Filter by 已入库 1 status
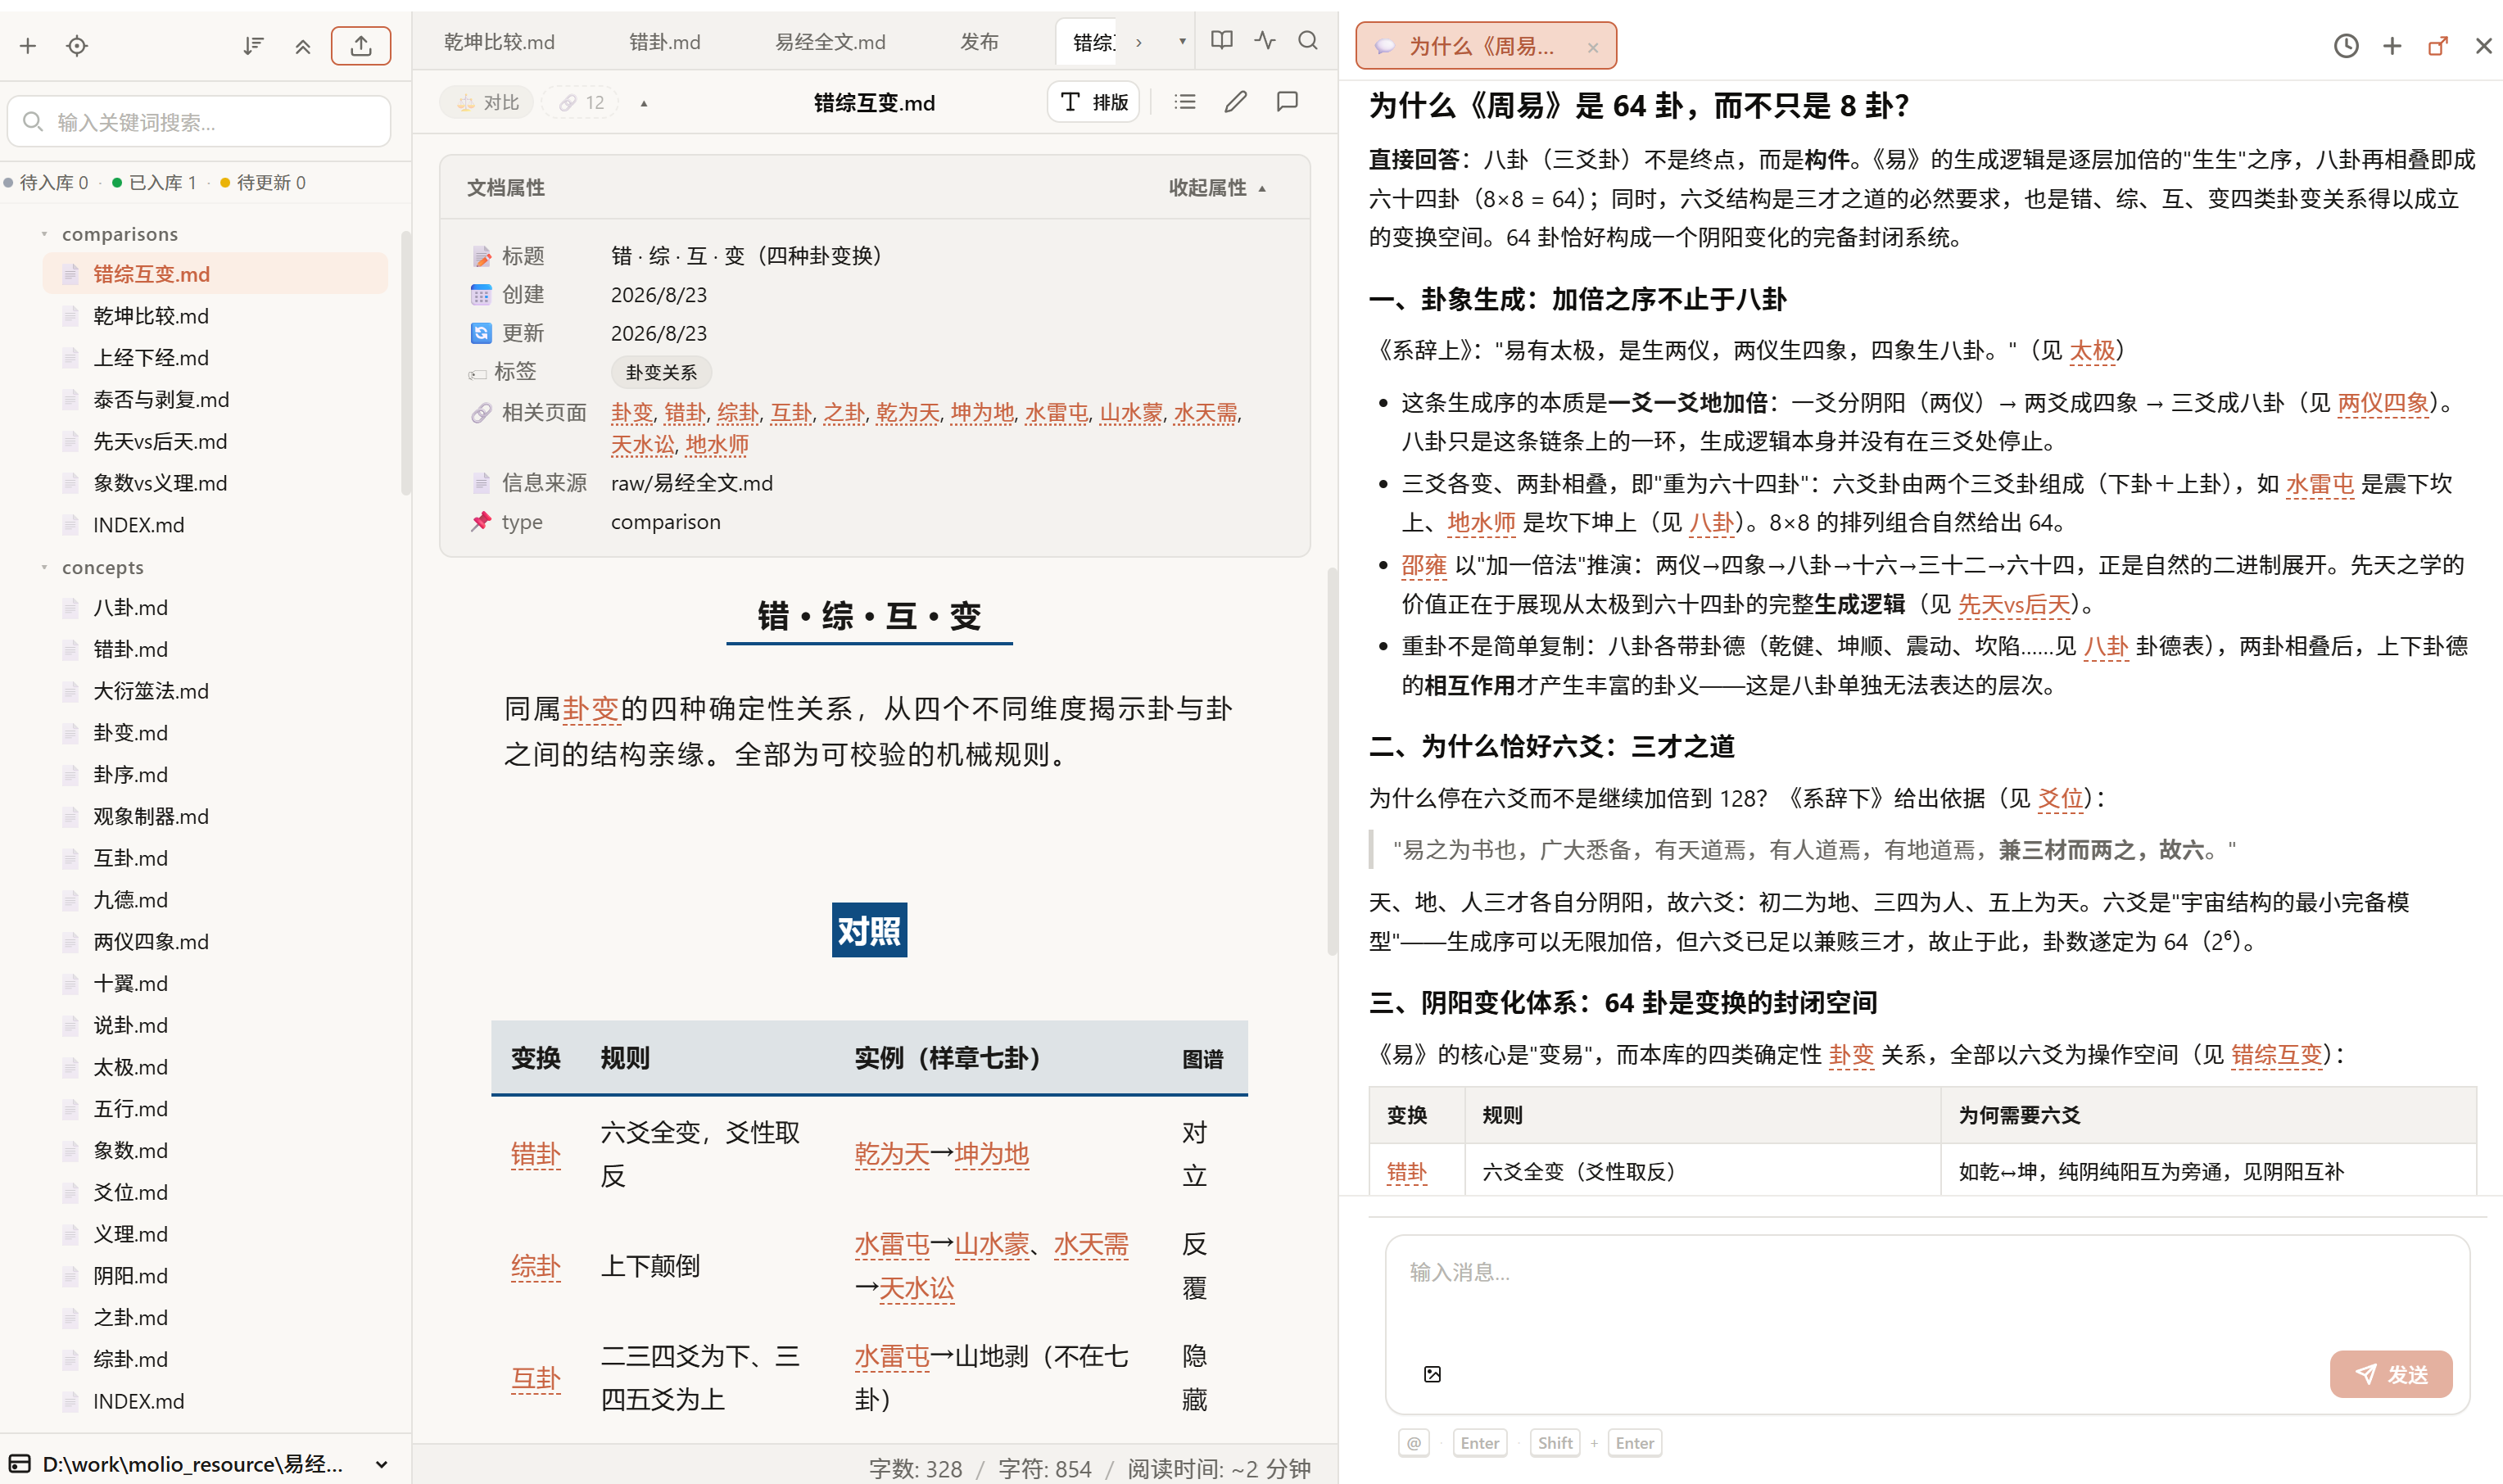The width and height of the screenshot is (2503, 1484). 155,182
